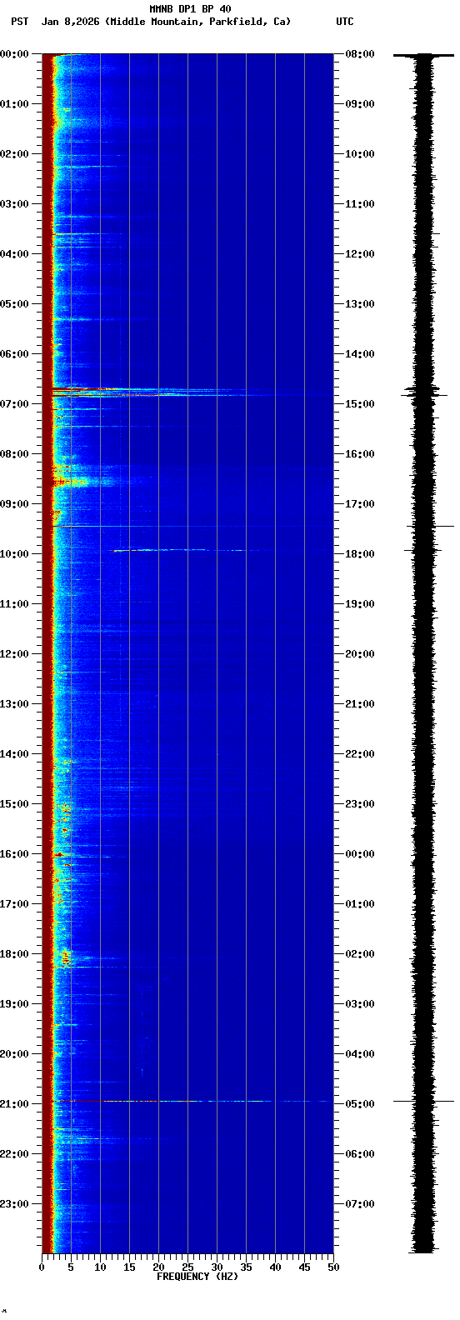The width and height of the screenshot is (460, 1320).
Task: Click the 05:00 PST time label
Action: 14,304
